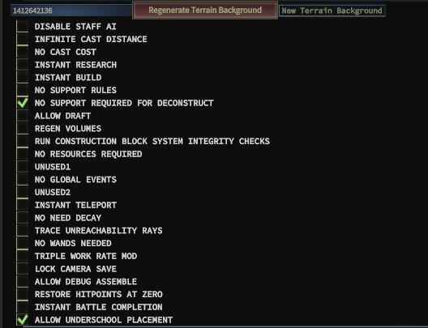
Task: Enable NO NEED DECAY checkbox
Action: 23,218
